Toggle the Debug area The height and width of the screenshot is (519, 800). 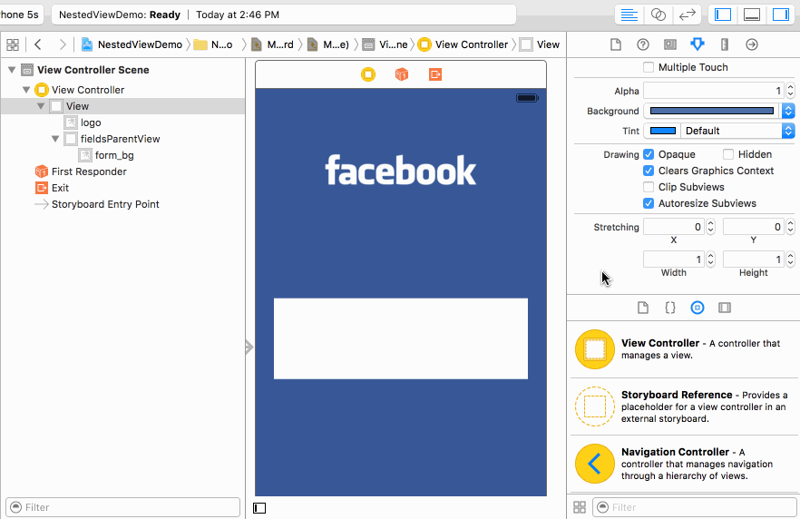point(752,15)
